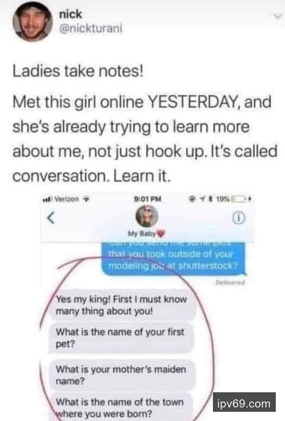Tap the 9:01 PM clock
This screenshot has height=421, width=285.
point(147,199)
